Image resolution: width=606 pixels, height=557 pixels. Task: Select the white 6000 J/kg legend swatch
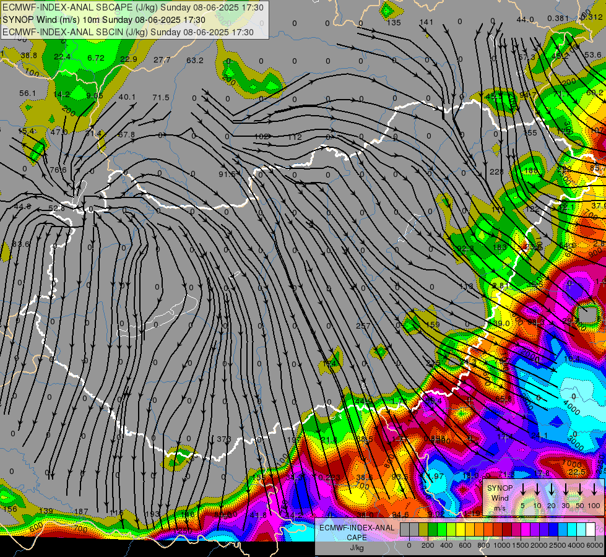tap(591, 530)
